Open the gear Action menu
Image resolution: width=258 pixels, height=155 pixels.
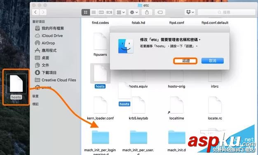tap(134, 12)
